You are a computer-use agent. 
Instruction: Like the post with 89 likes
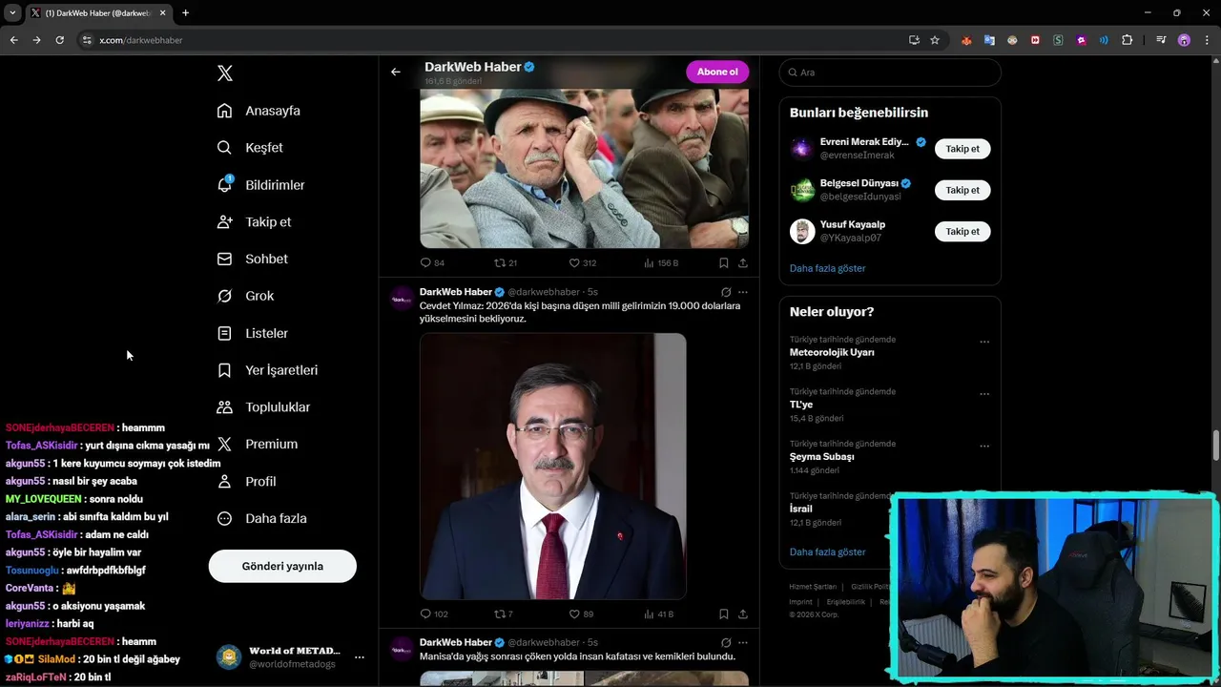tap(581, 614)
